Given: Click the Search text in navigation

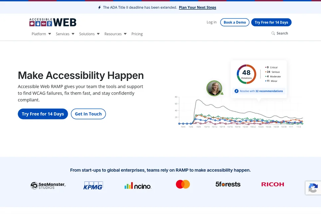Looking at the screenshot, I should point(282,33).
